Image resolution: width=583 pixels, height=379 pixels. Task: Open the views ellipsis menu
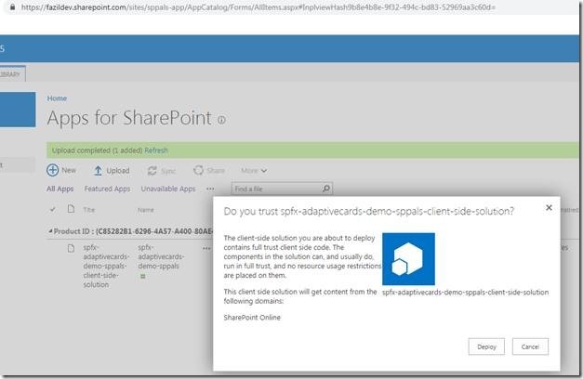point(210,189)
